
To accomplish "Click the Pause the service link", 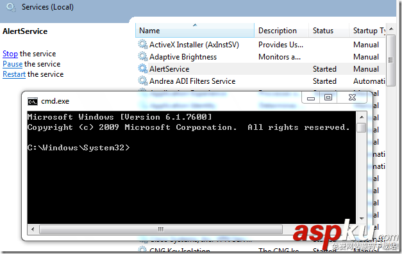I will [x=13, y=64].
